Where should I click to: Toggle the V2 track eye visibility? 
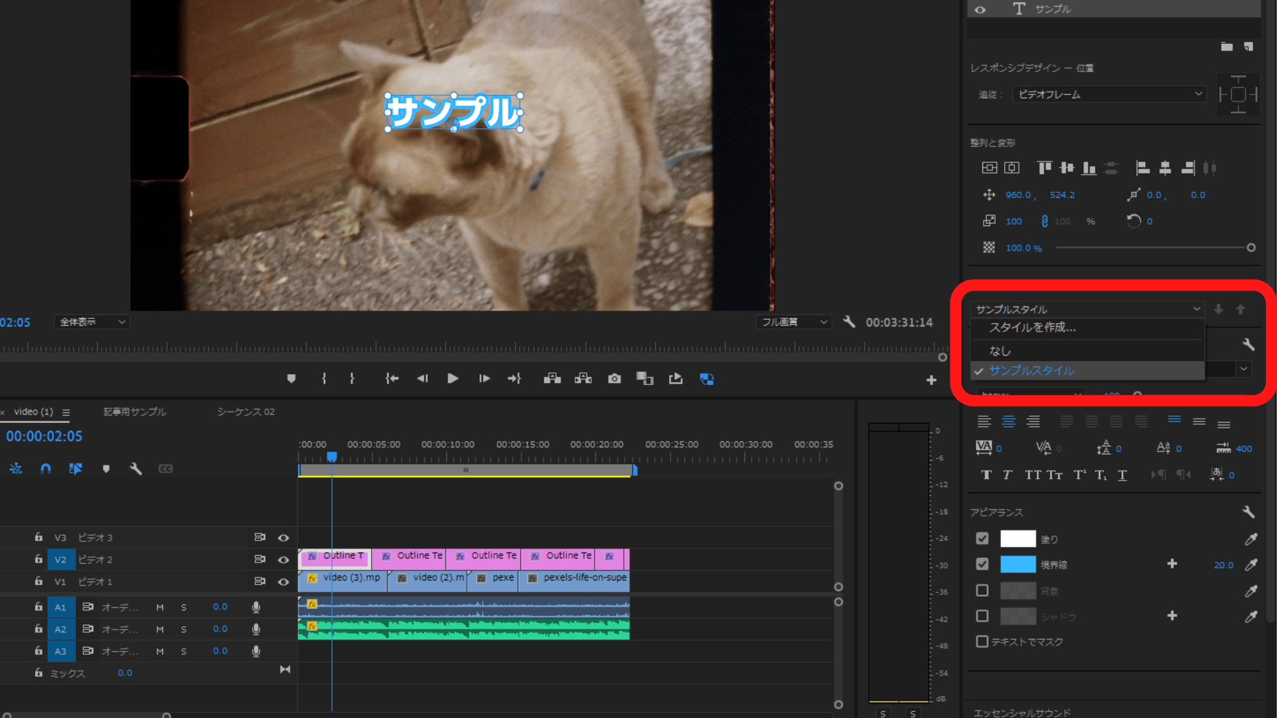[283, 560]
